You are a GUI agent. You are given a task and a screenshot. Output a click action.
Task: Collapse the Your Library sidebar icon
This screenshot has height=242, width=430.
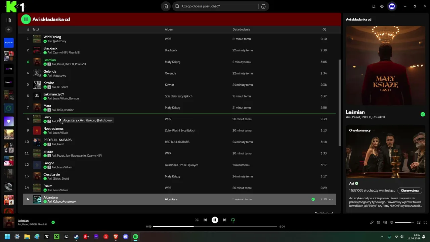pyautogui.click(x=9, y=20)
